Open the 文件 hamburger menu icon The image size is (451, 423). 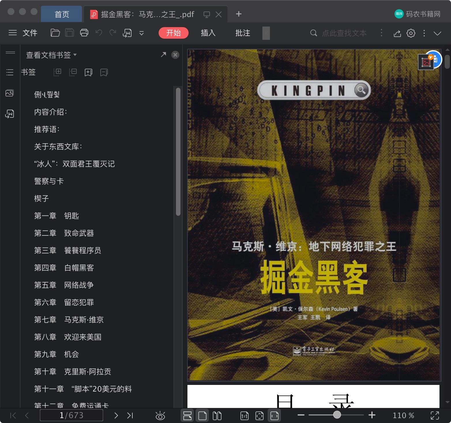tap(13, 33)
